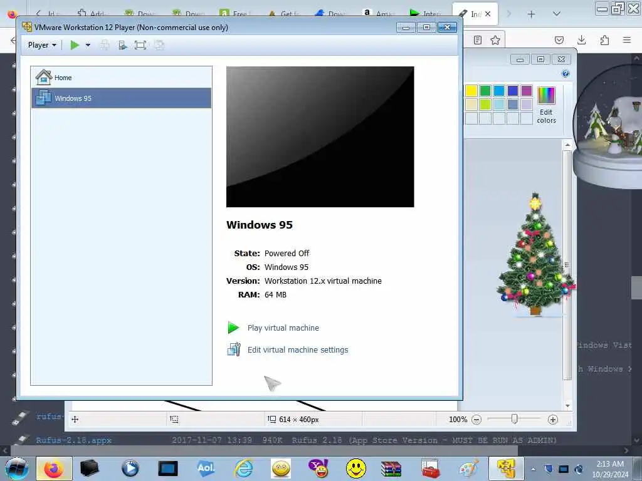Open the Firefox downloads arrow icon
This screenshot has height=481, width=642.
click(x=581, y=40)
